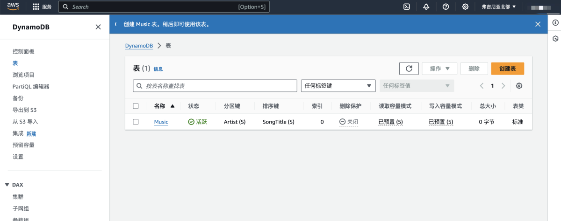Click 已预置 (5) under 写入容量模式
The height and width of the screenshot is (221, 561).
[441, 122]
